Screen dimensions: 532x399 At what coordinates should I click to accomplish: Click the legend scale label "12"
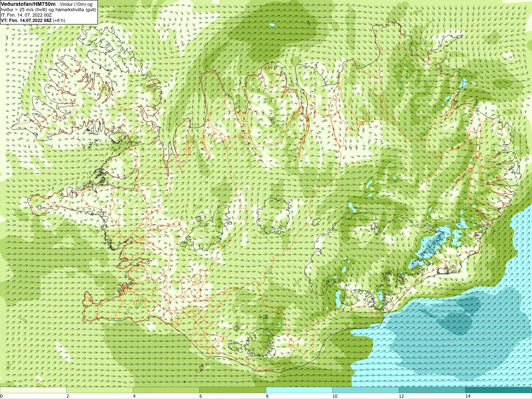401,396
